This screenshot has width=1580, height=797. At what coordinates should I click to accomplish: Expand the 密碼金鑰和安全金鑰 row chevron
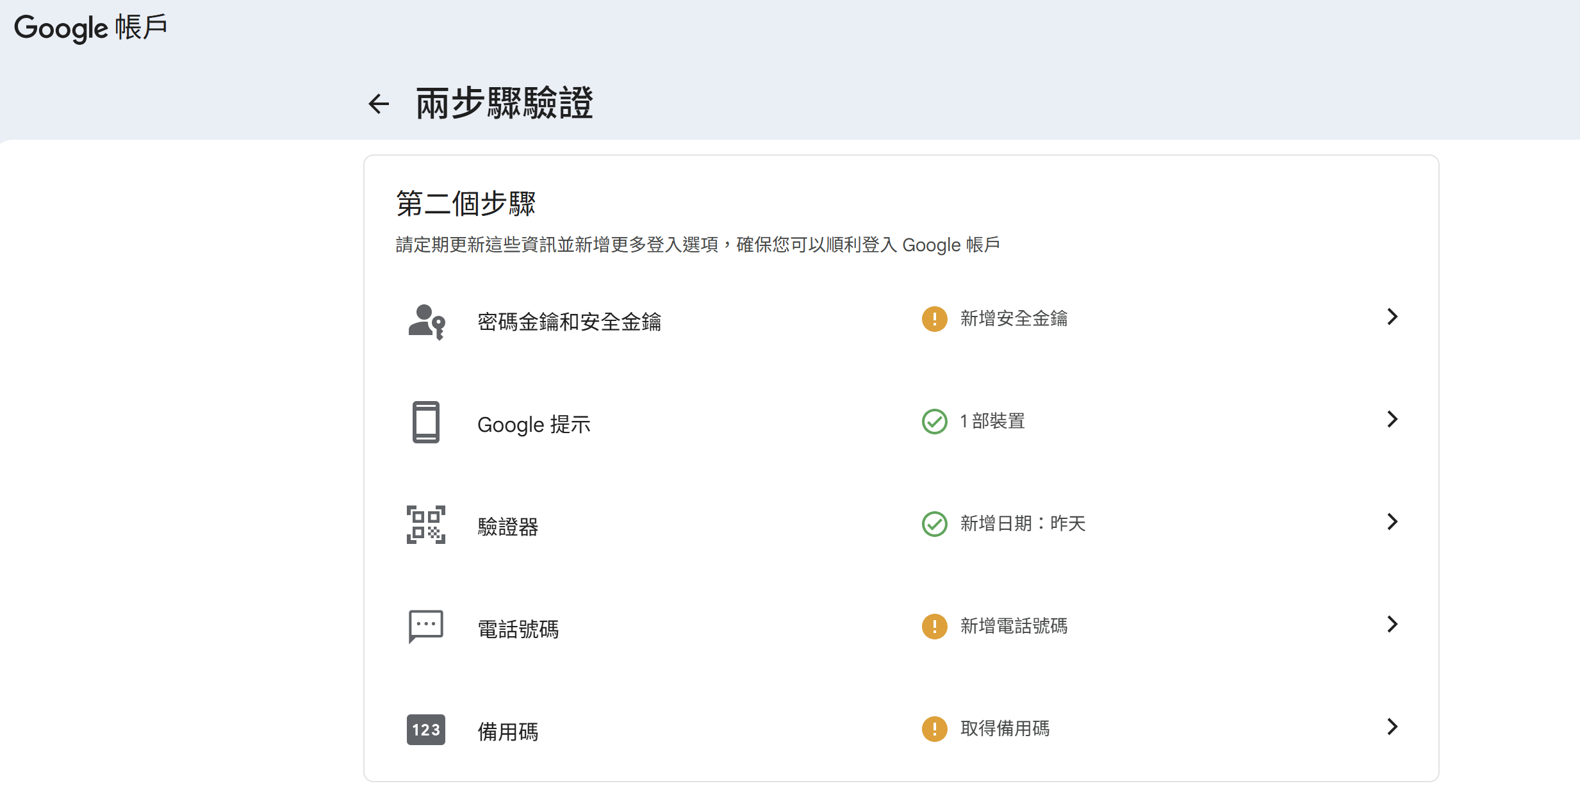pyautogui.click(x=1392, y=316)
